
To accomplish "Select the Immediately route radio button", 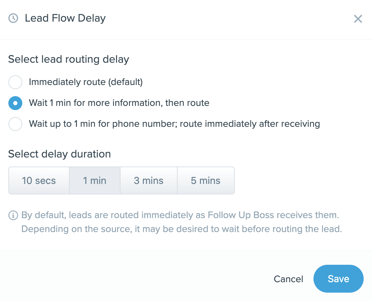I will [x=15, y=83].
